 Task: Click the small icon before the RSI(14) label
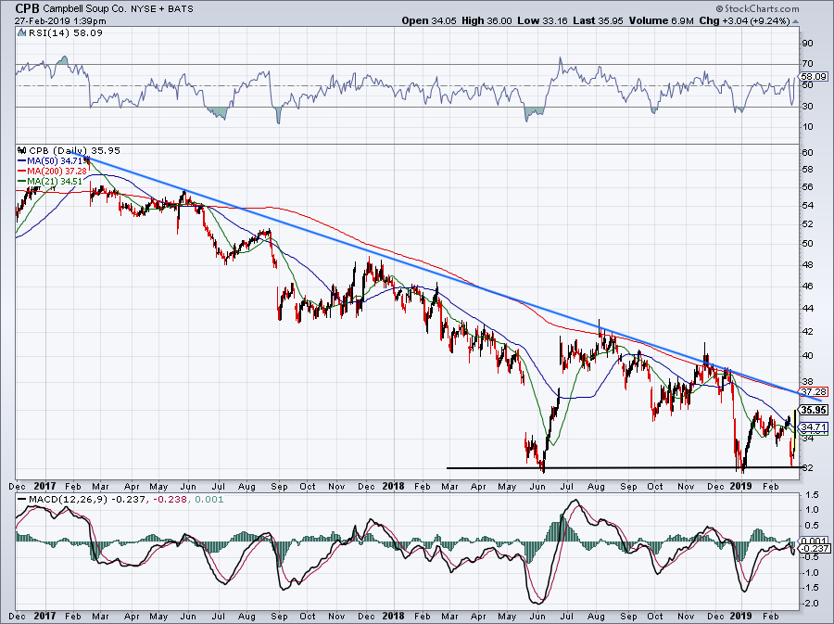(x=21, y=33)
